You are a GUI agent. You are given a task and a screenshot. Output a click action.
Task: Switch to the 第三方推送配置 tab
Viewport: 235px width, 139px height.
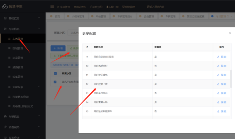click(x=194, y=16)
